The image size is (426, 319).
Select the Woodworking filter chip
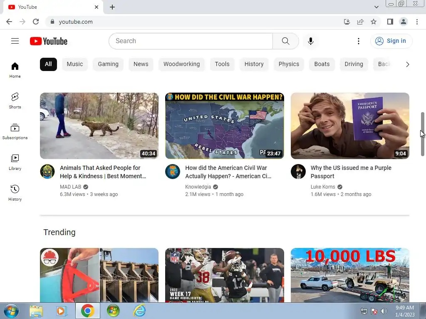(181, 64)
